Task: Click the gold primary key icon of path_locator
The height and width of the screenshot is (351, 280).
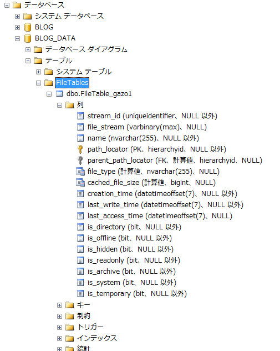Action: pyautogui.click(x=80, y=149)
